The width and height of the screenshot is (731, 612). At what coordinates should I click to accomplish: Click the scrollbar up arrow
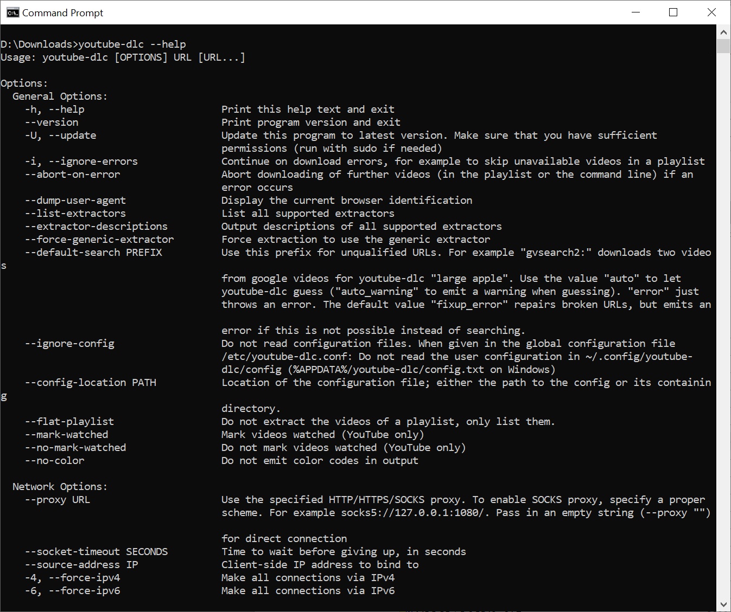(x=723, y=33)
